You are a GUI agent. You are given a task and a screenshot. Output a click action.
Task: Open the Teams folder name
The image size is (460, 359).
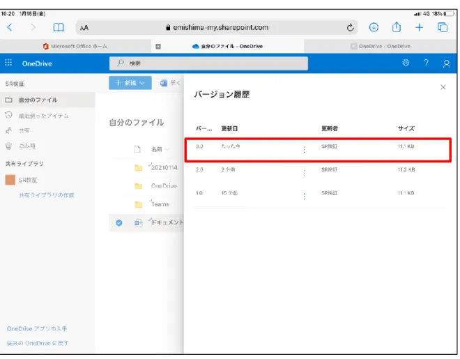tap(160, 204)
